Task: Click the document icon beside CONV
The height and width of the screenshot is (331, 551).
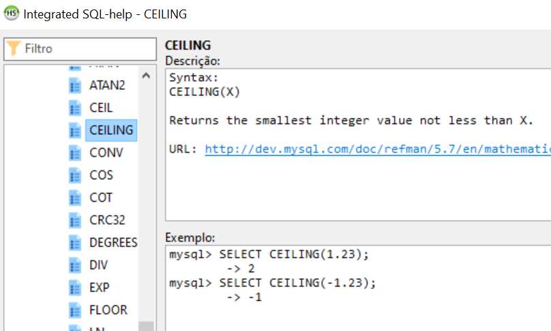Action: (75, 153)
